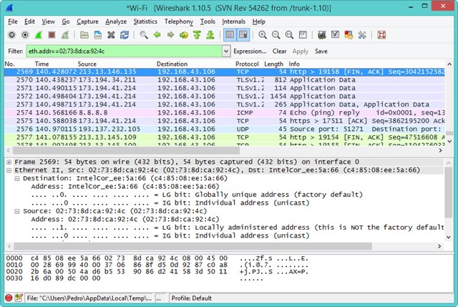Clear the display filter
458x307 pixels.
[280, 51]
